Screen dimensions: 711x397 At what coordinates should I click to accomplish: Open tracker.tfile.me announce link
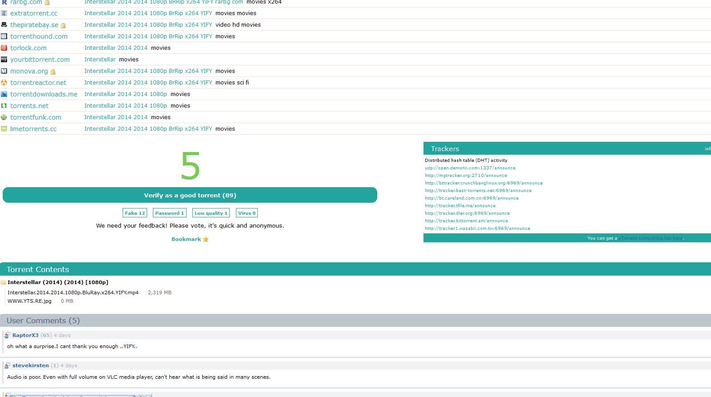[x=460, y=206]
